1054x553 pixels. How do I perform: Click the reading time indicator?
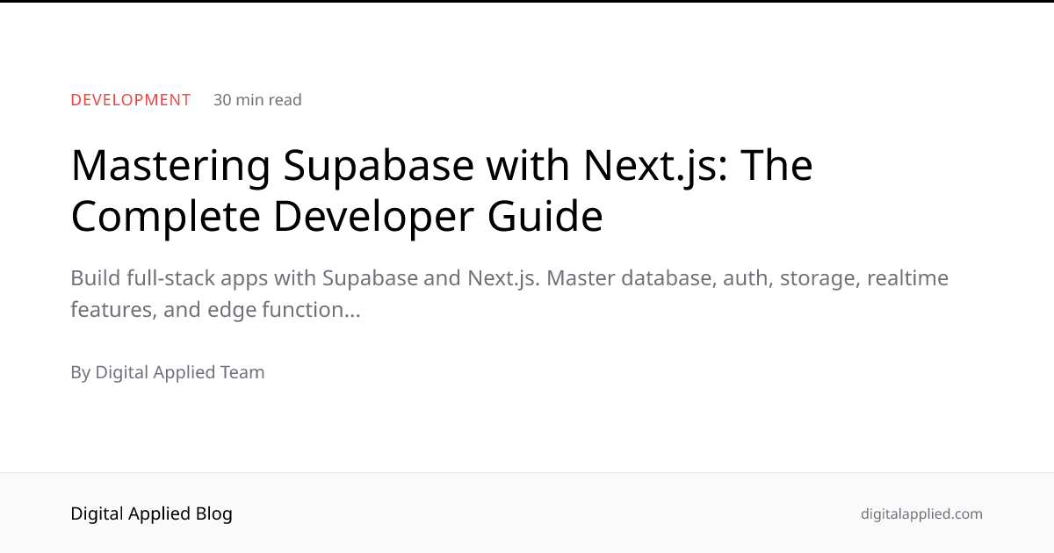point(257,99)
